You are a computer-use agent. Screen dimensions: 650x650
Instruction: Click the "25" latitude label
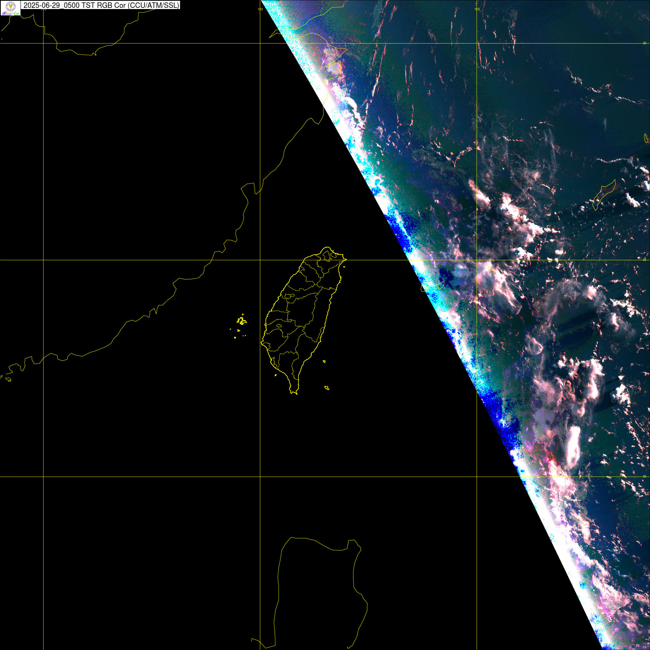click(644, 260)
